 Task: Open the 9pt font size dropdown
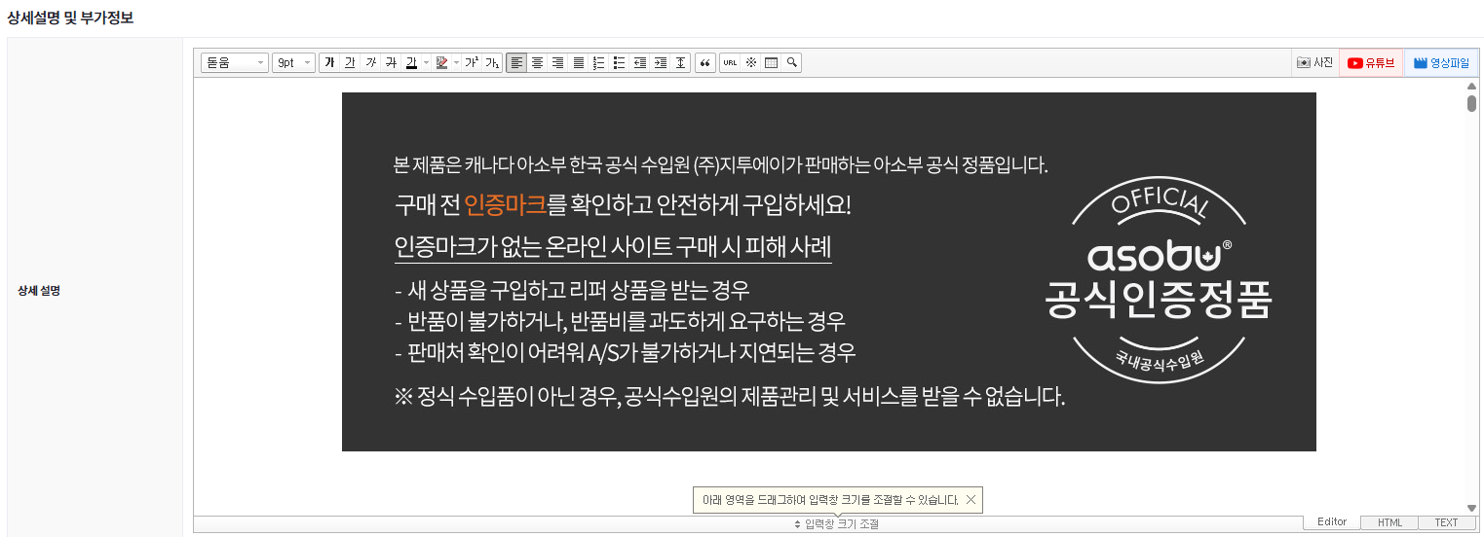point(293,62)
